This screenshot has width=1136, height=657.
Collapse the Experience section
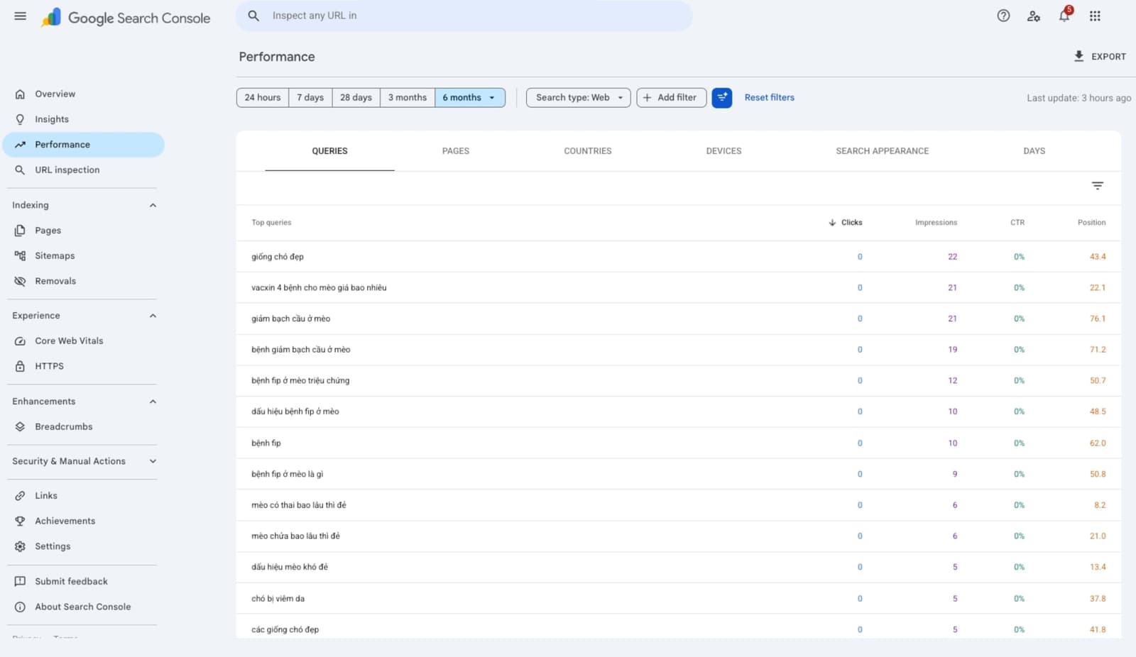coord(153,316)
